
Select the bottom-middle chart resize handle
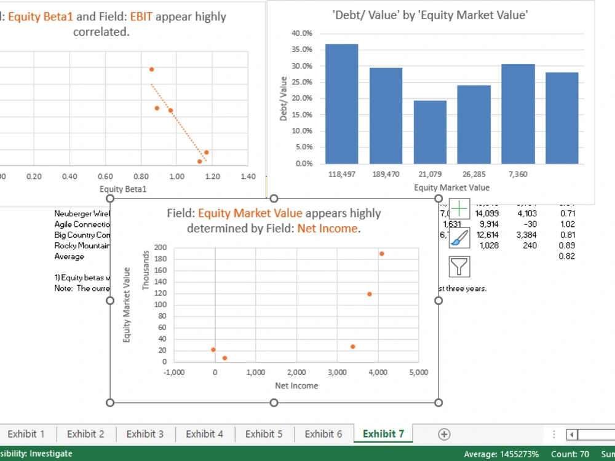[274, 403]
